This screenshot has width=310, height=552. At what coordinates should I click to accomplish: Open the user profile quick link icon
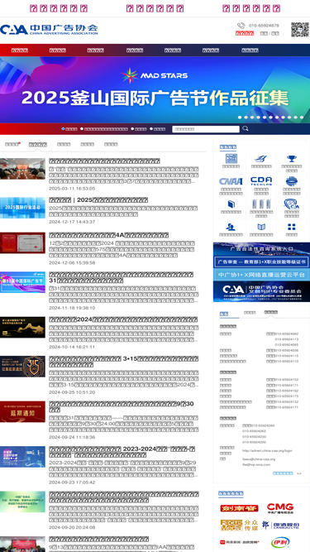tap(231, 227)
